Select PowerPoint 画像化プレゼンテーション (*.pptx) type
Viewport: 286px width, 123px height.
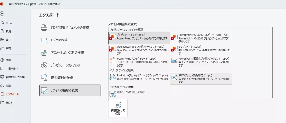coord(201,62)
